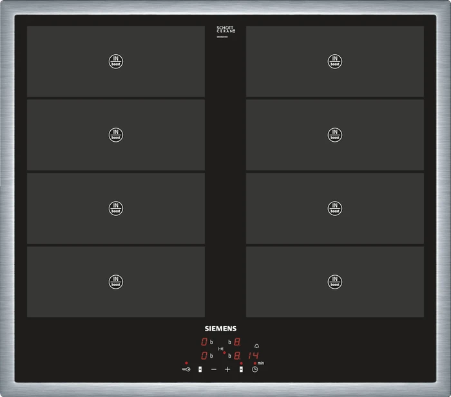The height and width of the screenshot is (397, 451).
Task: Click the upper right power display showing 8
Action: pyautogui.click(x=237, y=342)
